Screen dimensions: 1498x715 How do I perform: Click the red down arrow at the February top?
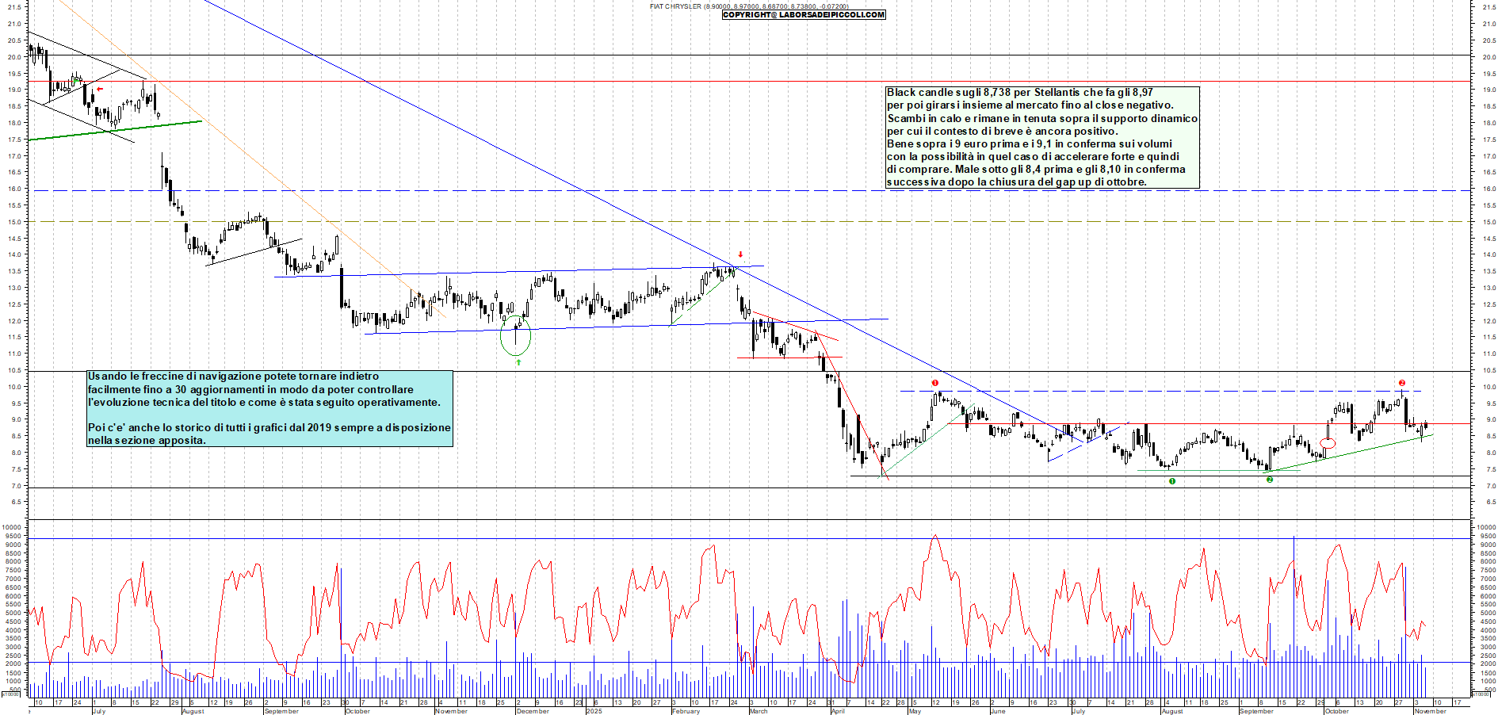point(739,255)
